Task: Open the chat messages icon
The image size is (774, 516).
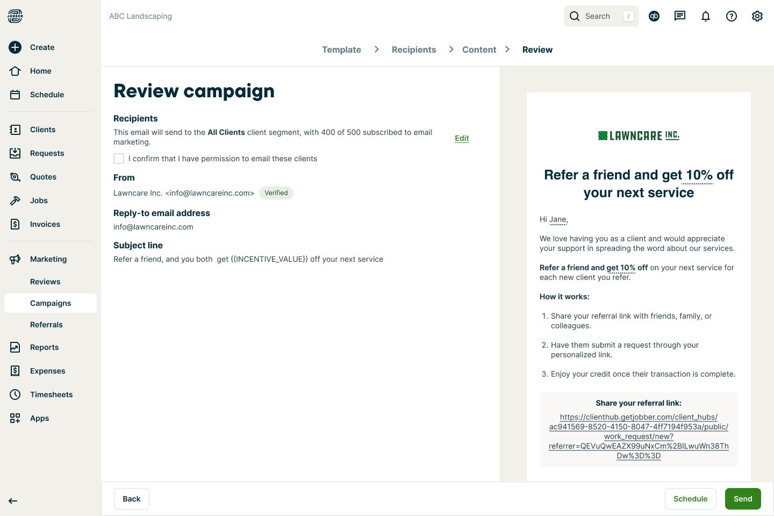Action: pyautogui.click(x=680, y=16)
